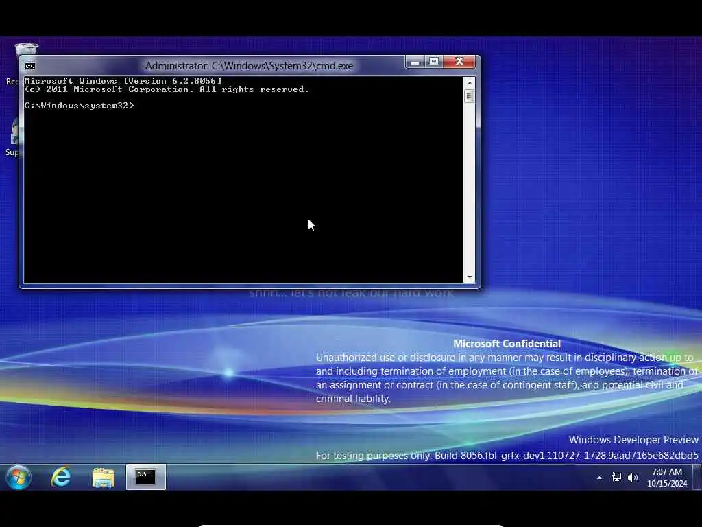The height and width of the screenshot is (527, 702).
Task: Click the Administrator cmd.exe title bar
Action: point(249,66)
